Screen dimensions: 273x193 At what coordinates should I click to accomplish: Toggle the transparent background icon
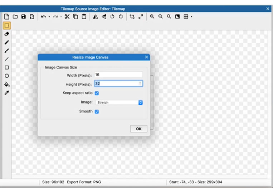[177, 17]
